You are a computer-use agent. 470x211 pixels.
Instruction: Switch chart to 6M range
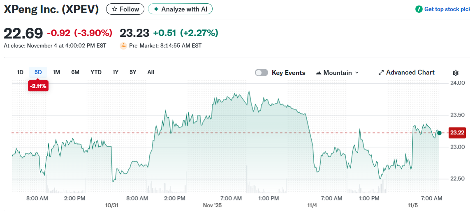75,72
